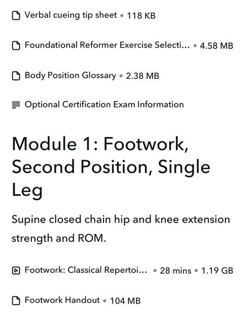245x317 pixels.
Task: Click the 104 MB handout size label
Action: coord(126,300)
